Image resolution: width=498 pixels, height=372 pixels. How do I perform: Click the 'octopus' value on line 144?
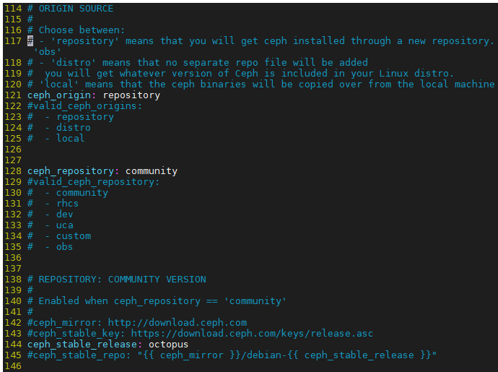click(x=168, y=344)
